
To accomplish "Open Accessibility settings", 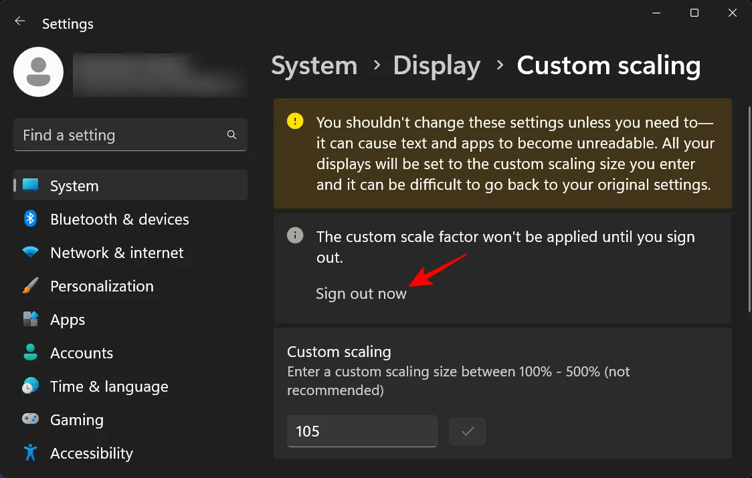I will tap(92, 453).
